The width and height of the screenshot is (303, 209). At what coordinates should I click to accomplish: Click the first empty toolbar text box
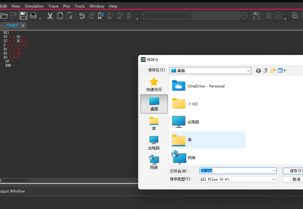click(x=166, y=16)
